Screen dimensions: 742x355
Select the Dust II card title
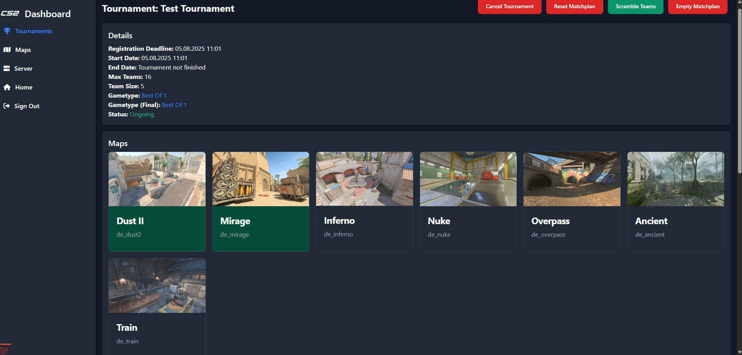click(130, 221)
